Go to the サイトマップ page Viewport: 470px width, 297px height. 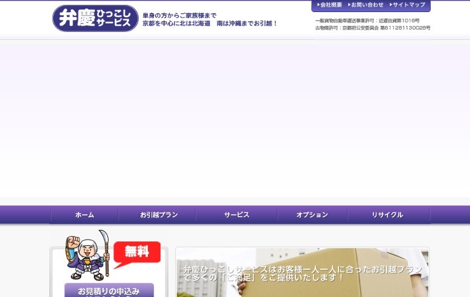pos(408,5)
